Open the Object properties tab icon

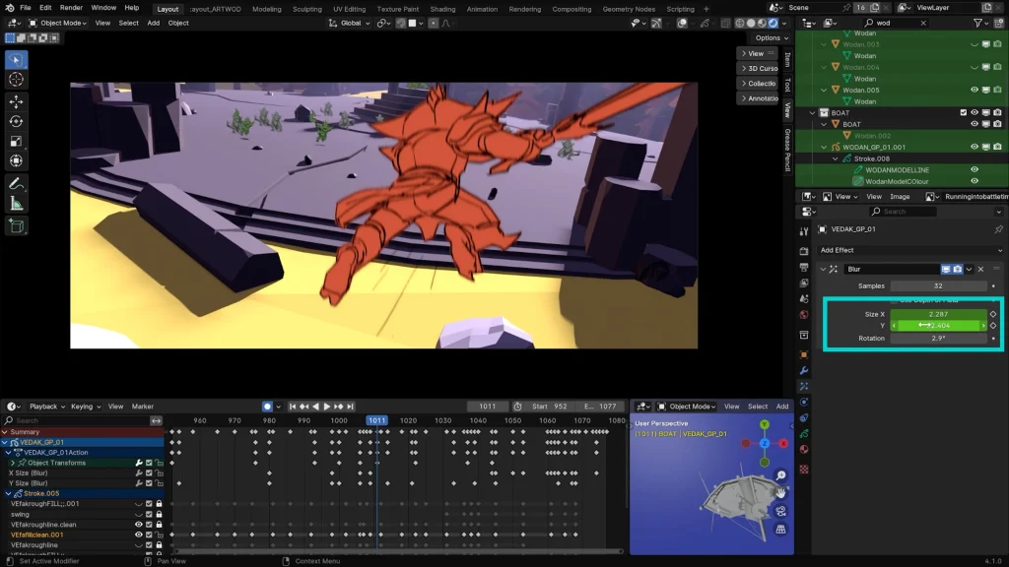click(804, 354)
